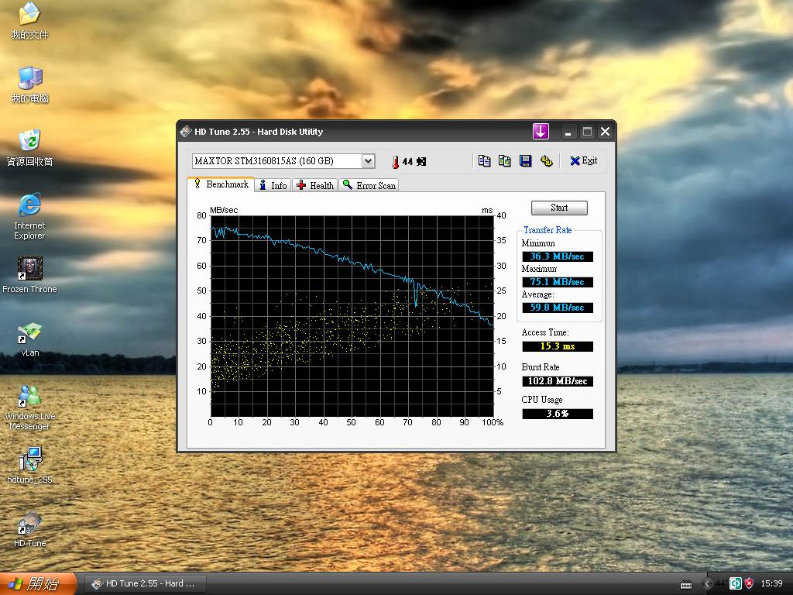The height and width of the screenshot is (595, 793).
Task: Click the floppy disk save icon
Action: pos(525,161)
